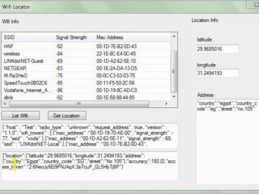
Task: Click the JSON location response text box
Action: [x=89, y=166]
